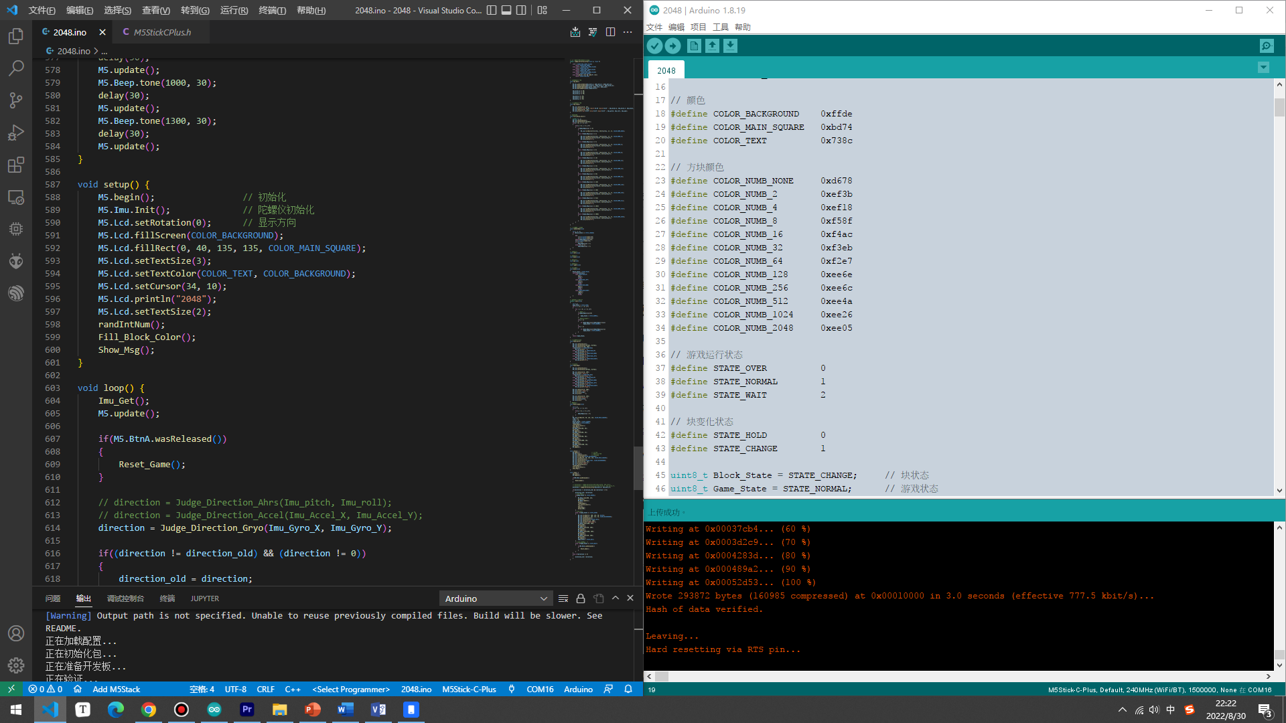
Task: Open the Run and Debug view
Action: (x=16, y=133)
